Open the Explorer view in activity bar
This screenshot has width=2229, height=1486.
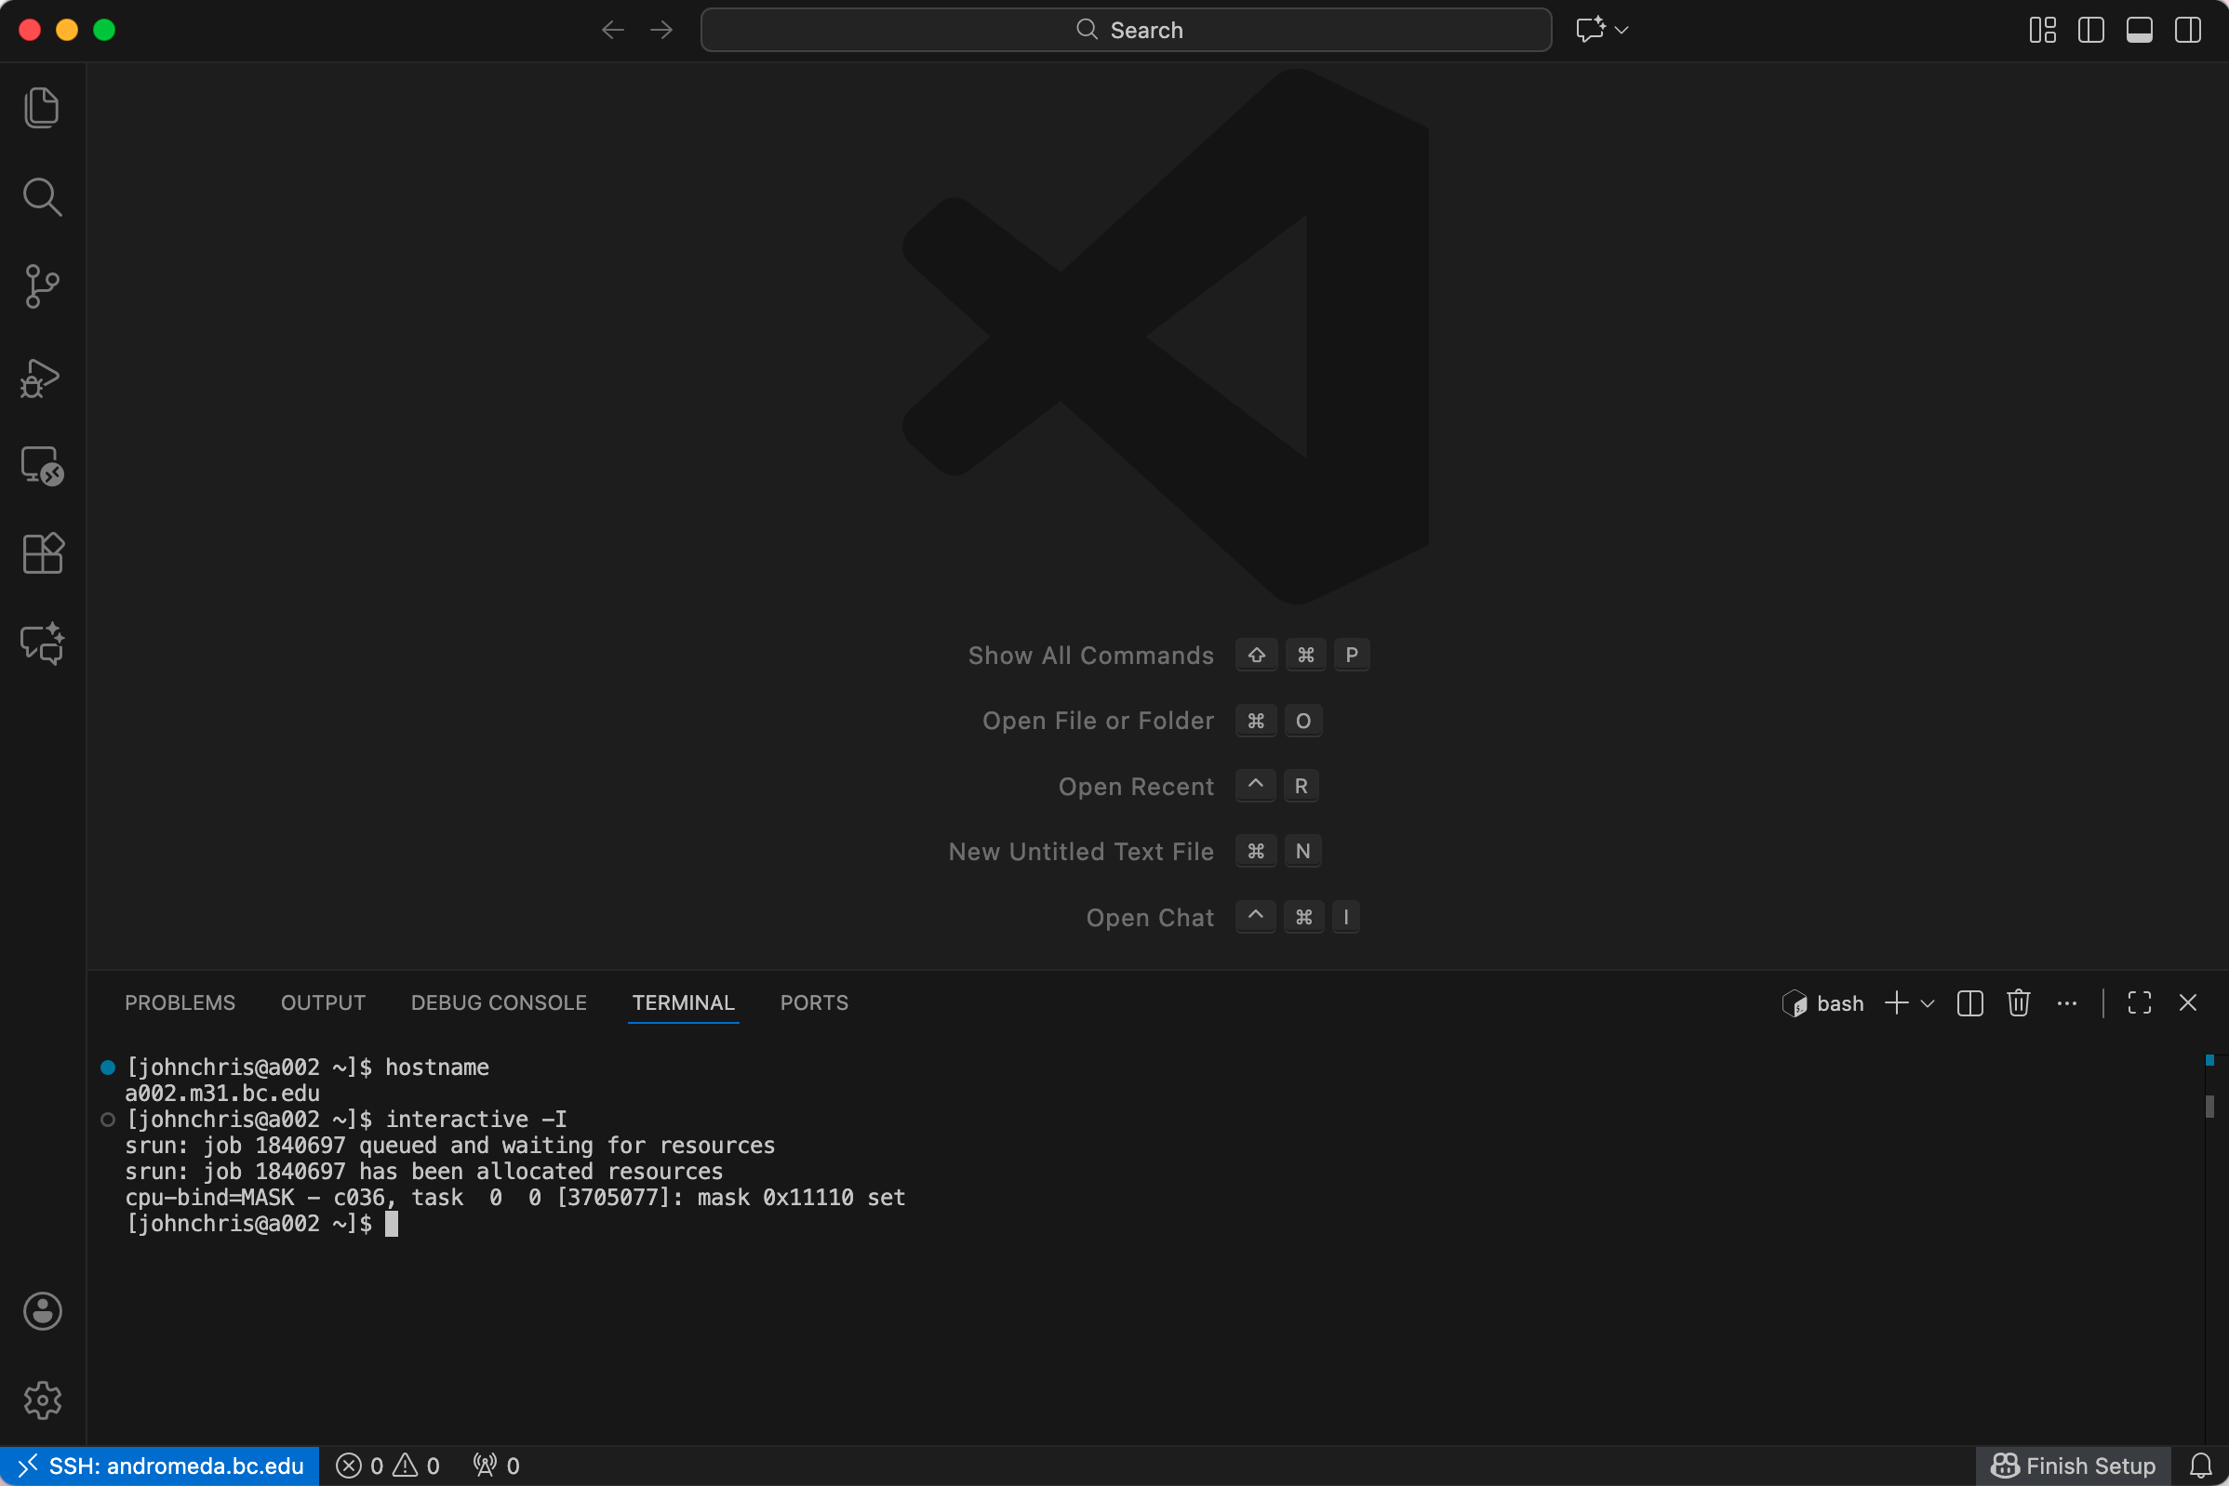coord(42,107)
